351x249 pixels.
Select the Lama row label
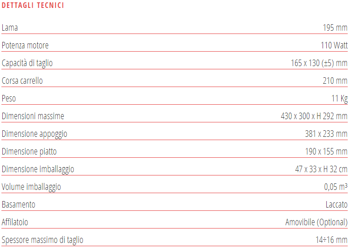tap(10, 27)
